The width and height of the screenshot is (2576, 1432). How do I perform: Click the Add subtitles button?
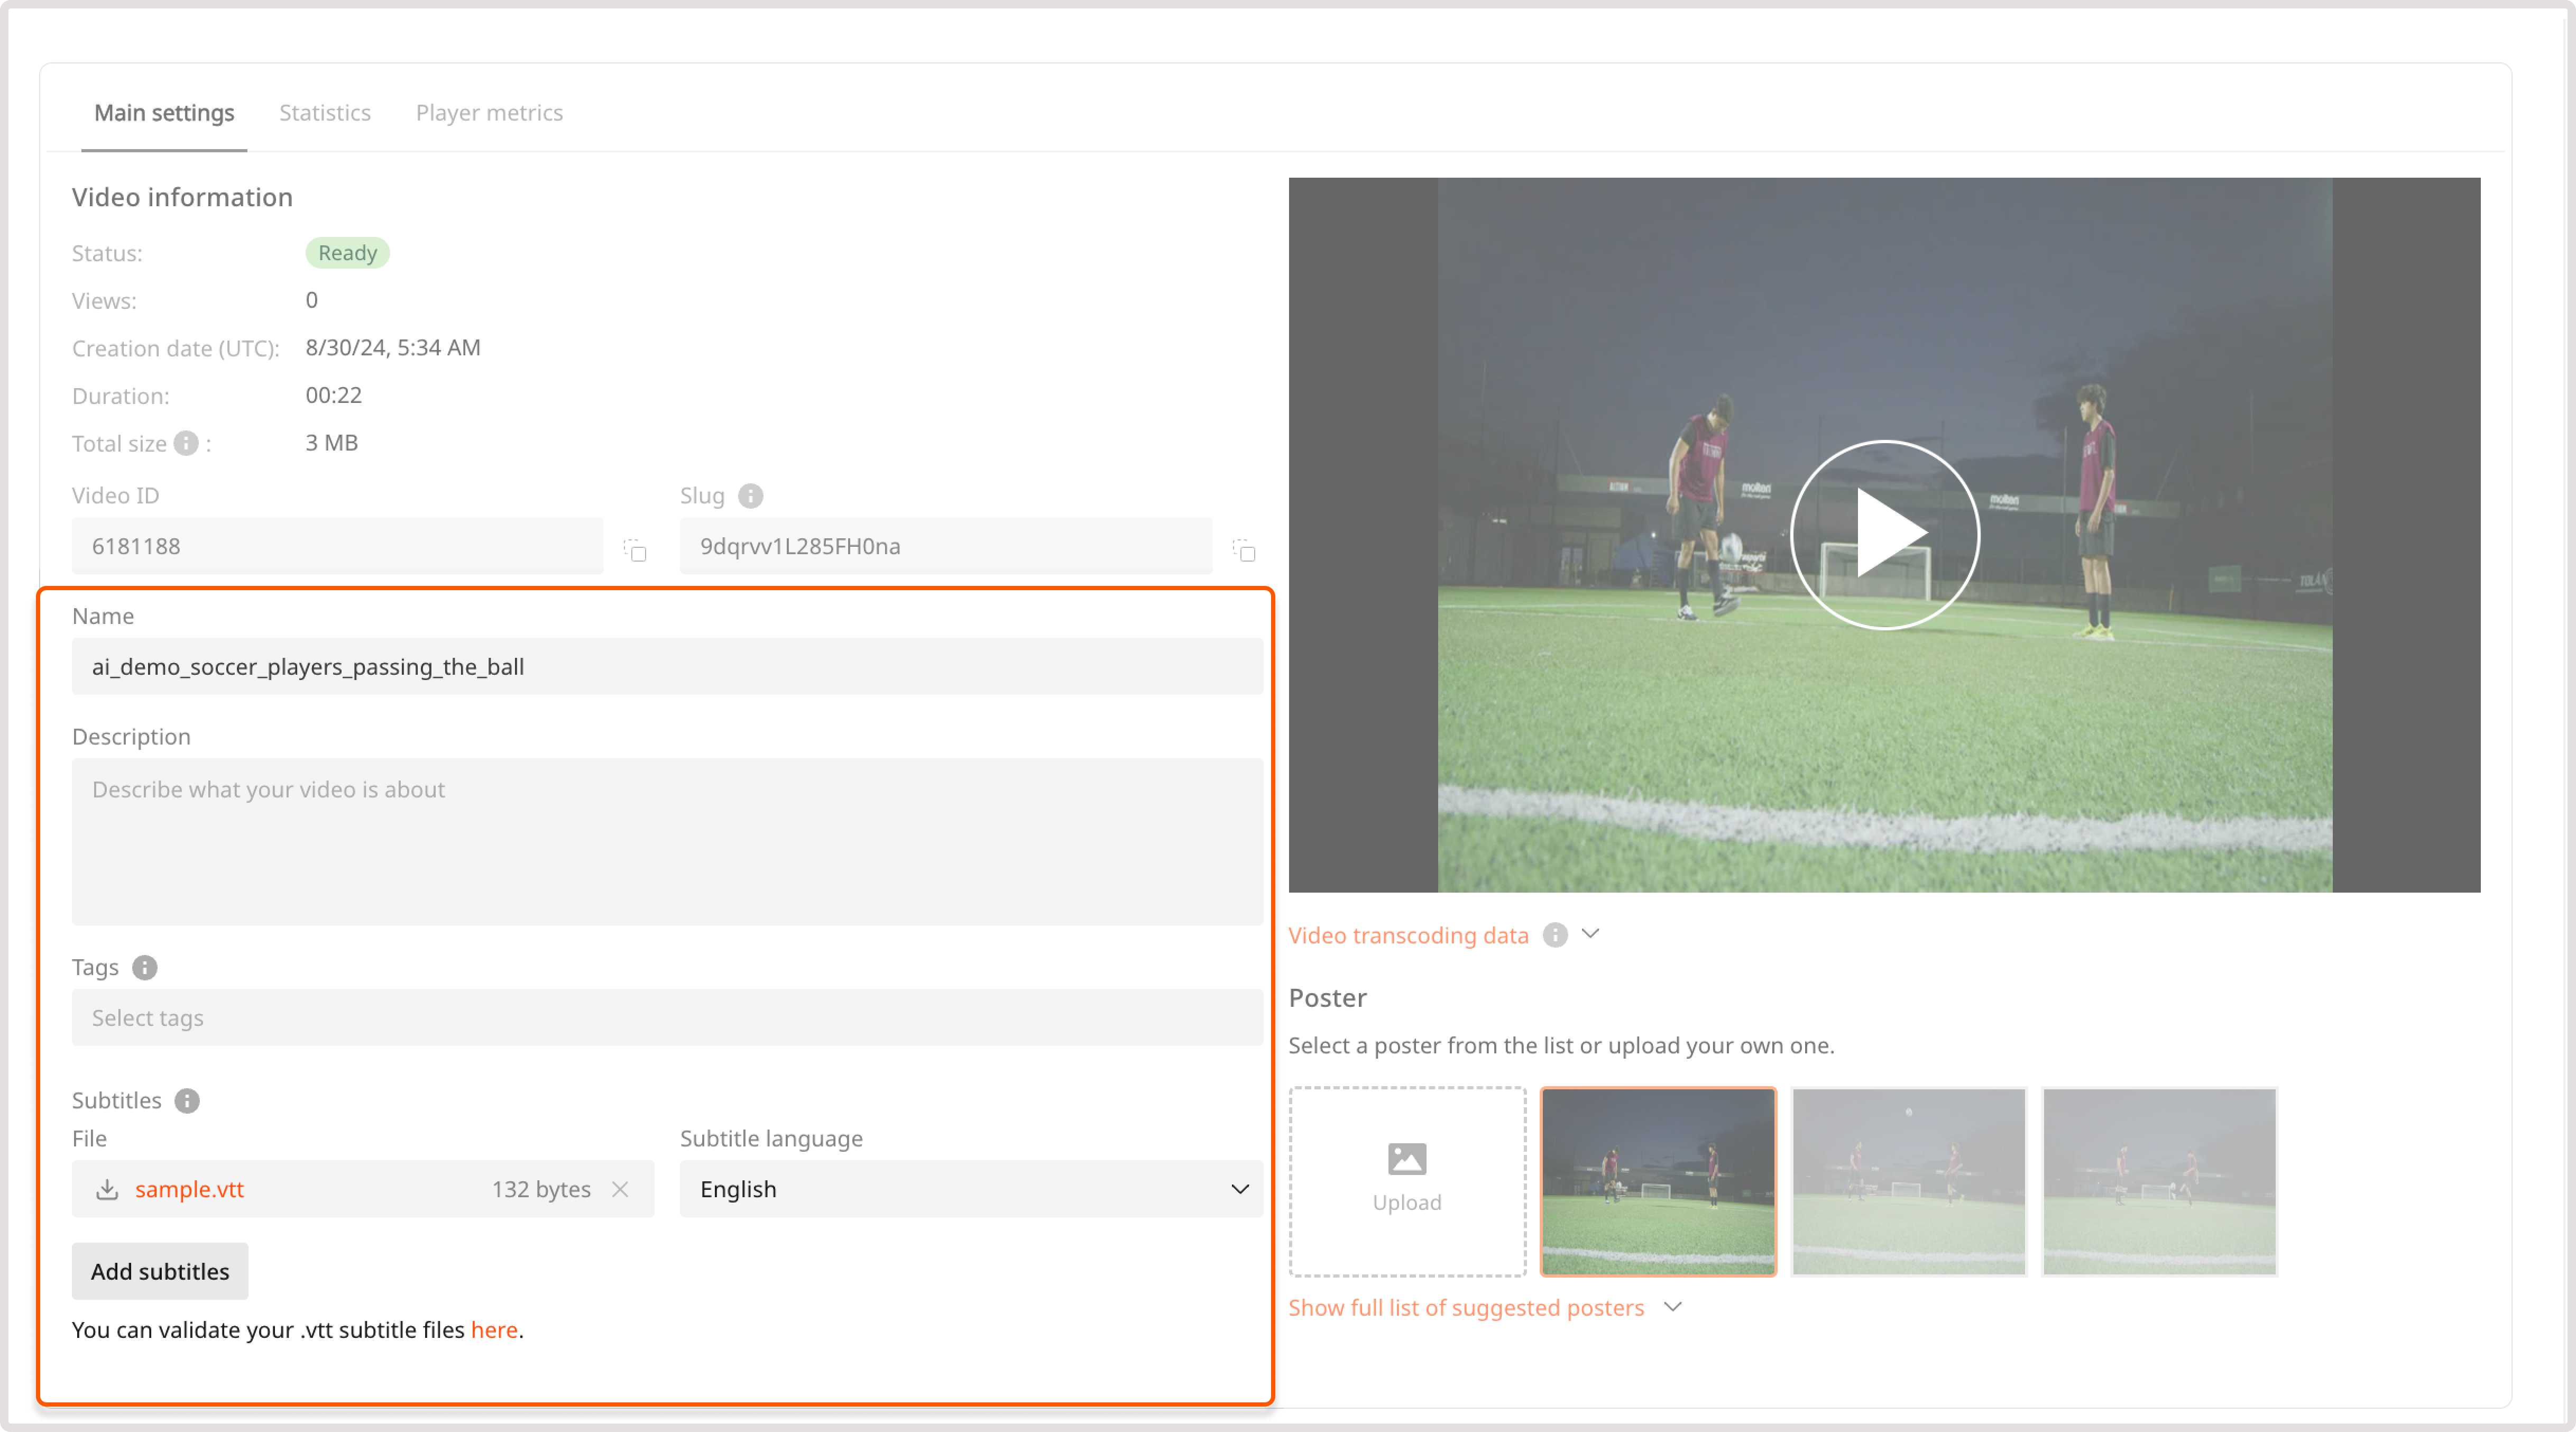pos(159,1271)
